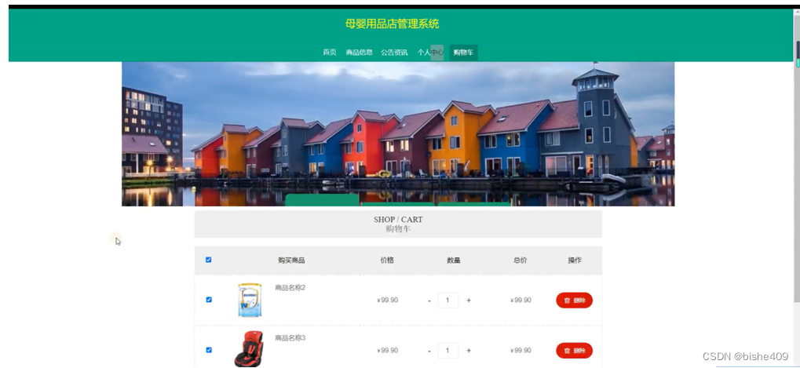Image resolution: width=800 pixels, height=368 pixels.
Task: Click the 总价 column header
Action: pos(520,261)
